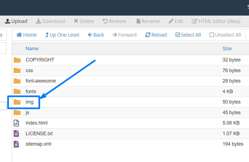
Task: Navigate Up One Level
Action: (x=62, y=35)
